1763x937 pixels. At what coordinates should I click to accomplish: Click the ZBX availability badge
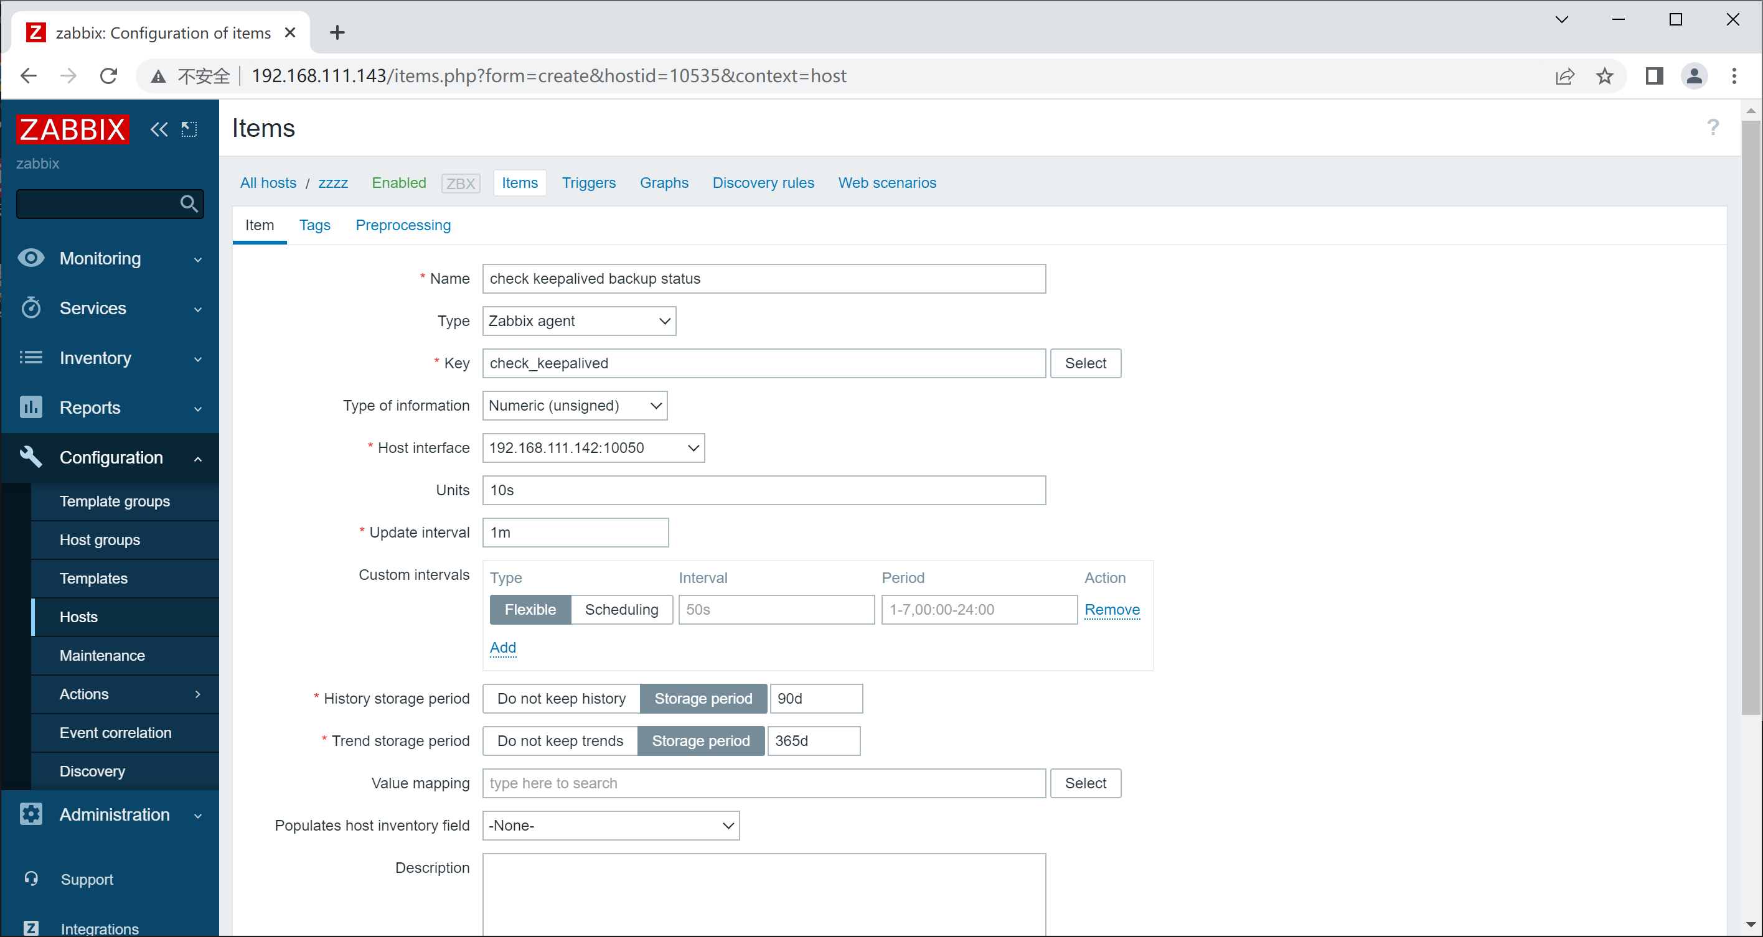[461, 184]
